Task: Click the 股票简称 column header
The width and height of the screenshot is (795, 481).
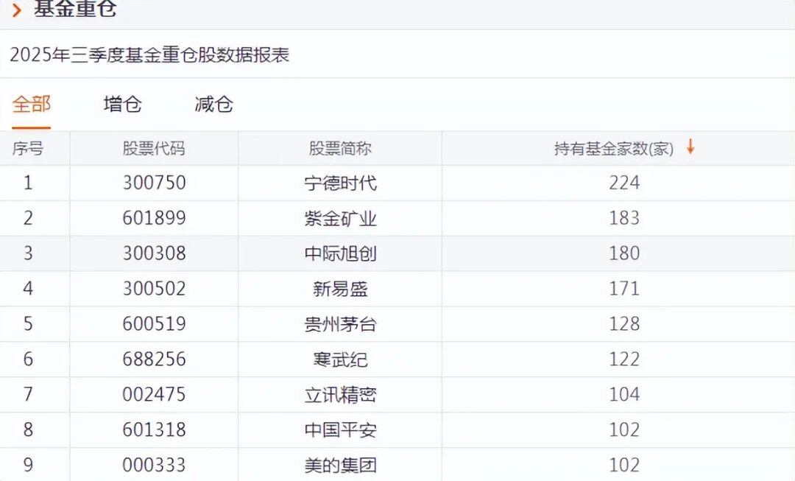Action: tap(340, 149)
